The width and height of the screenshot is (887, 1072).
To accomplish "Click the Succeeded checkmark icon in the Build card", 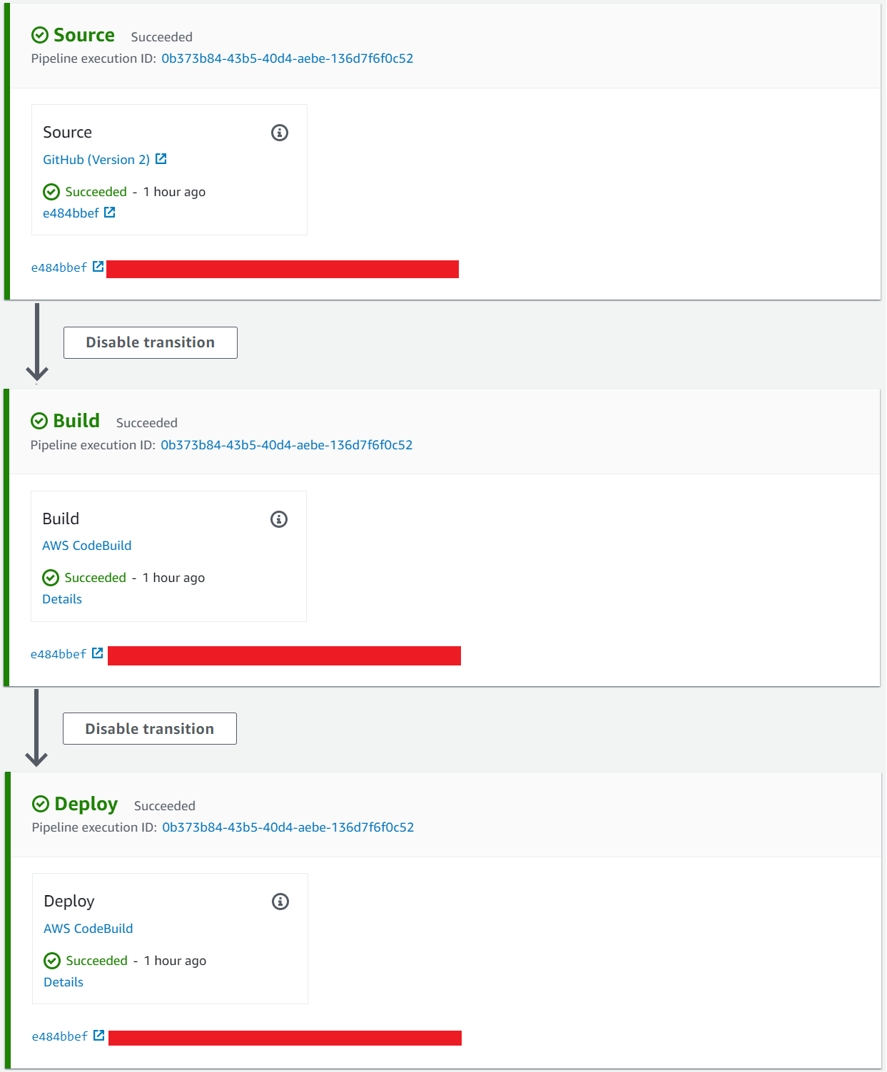I will click(51, 577).
